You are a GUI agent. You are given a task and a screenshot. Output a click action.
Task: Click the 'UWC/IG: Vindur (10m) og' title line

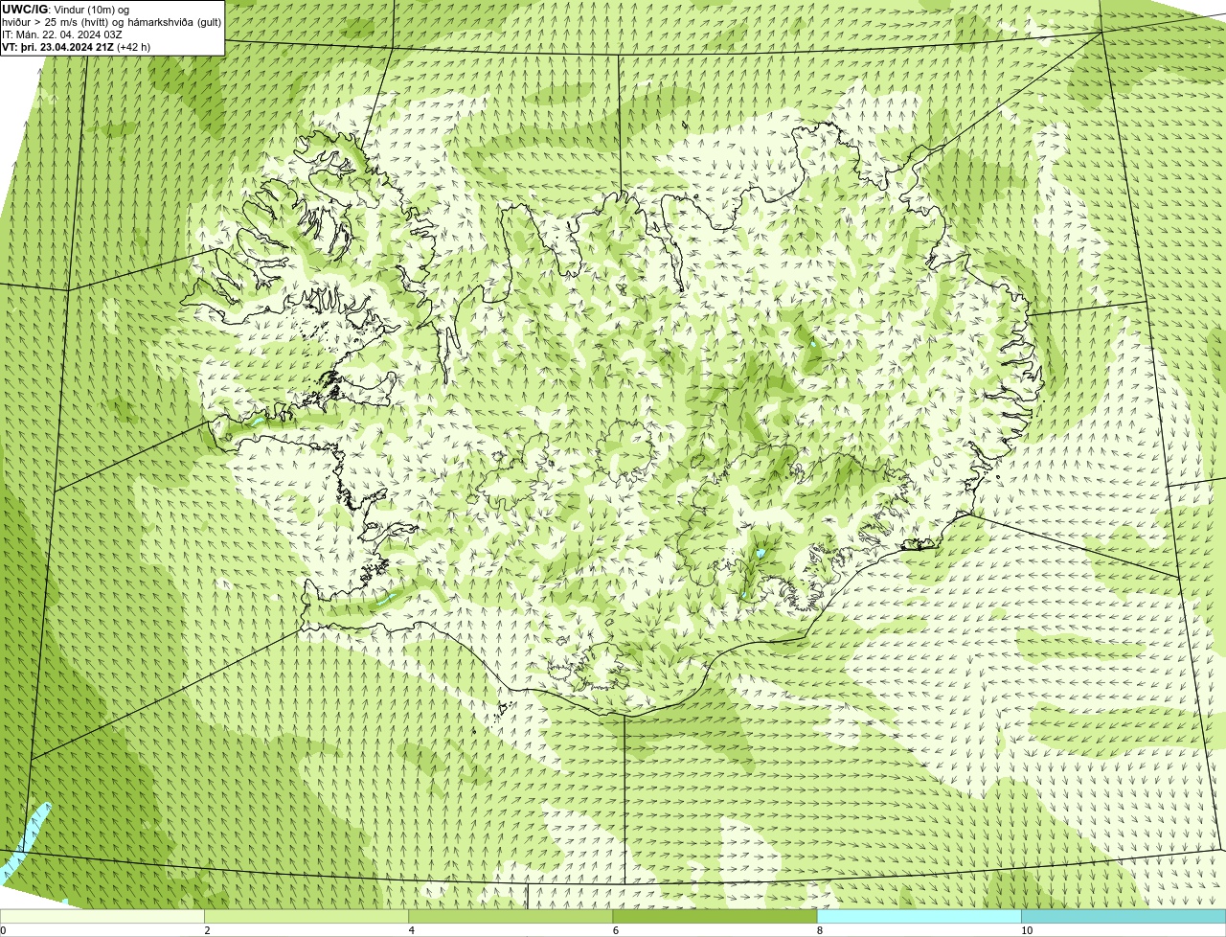pos(65,9)
